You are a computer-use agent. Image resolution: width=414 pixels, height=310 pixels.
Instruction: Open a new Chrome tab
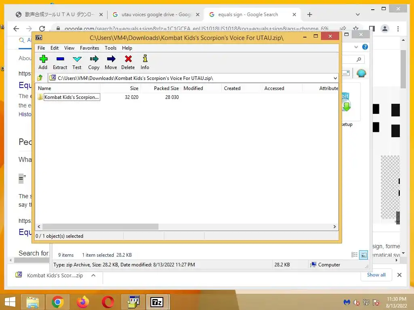coord(310,15)
